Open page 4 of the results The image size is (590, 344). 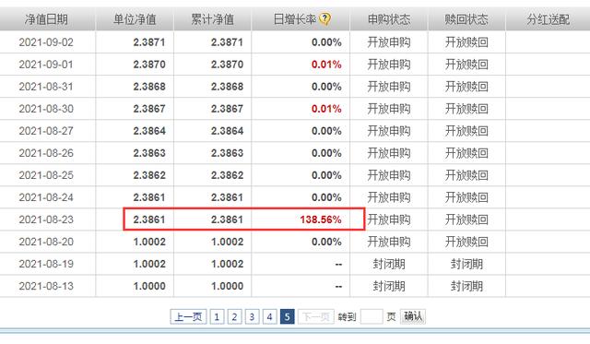pyautogui.click(x=270, y=316)
